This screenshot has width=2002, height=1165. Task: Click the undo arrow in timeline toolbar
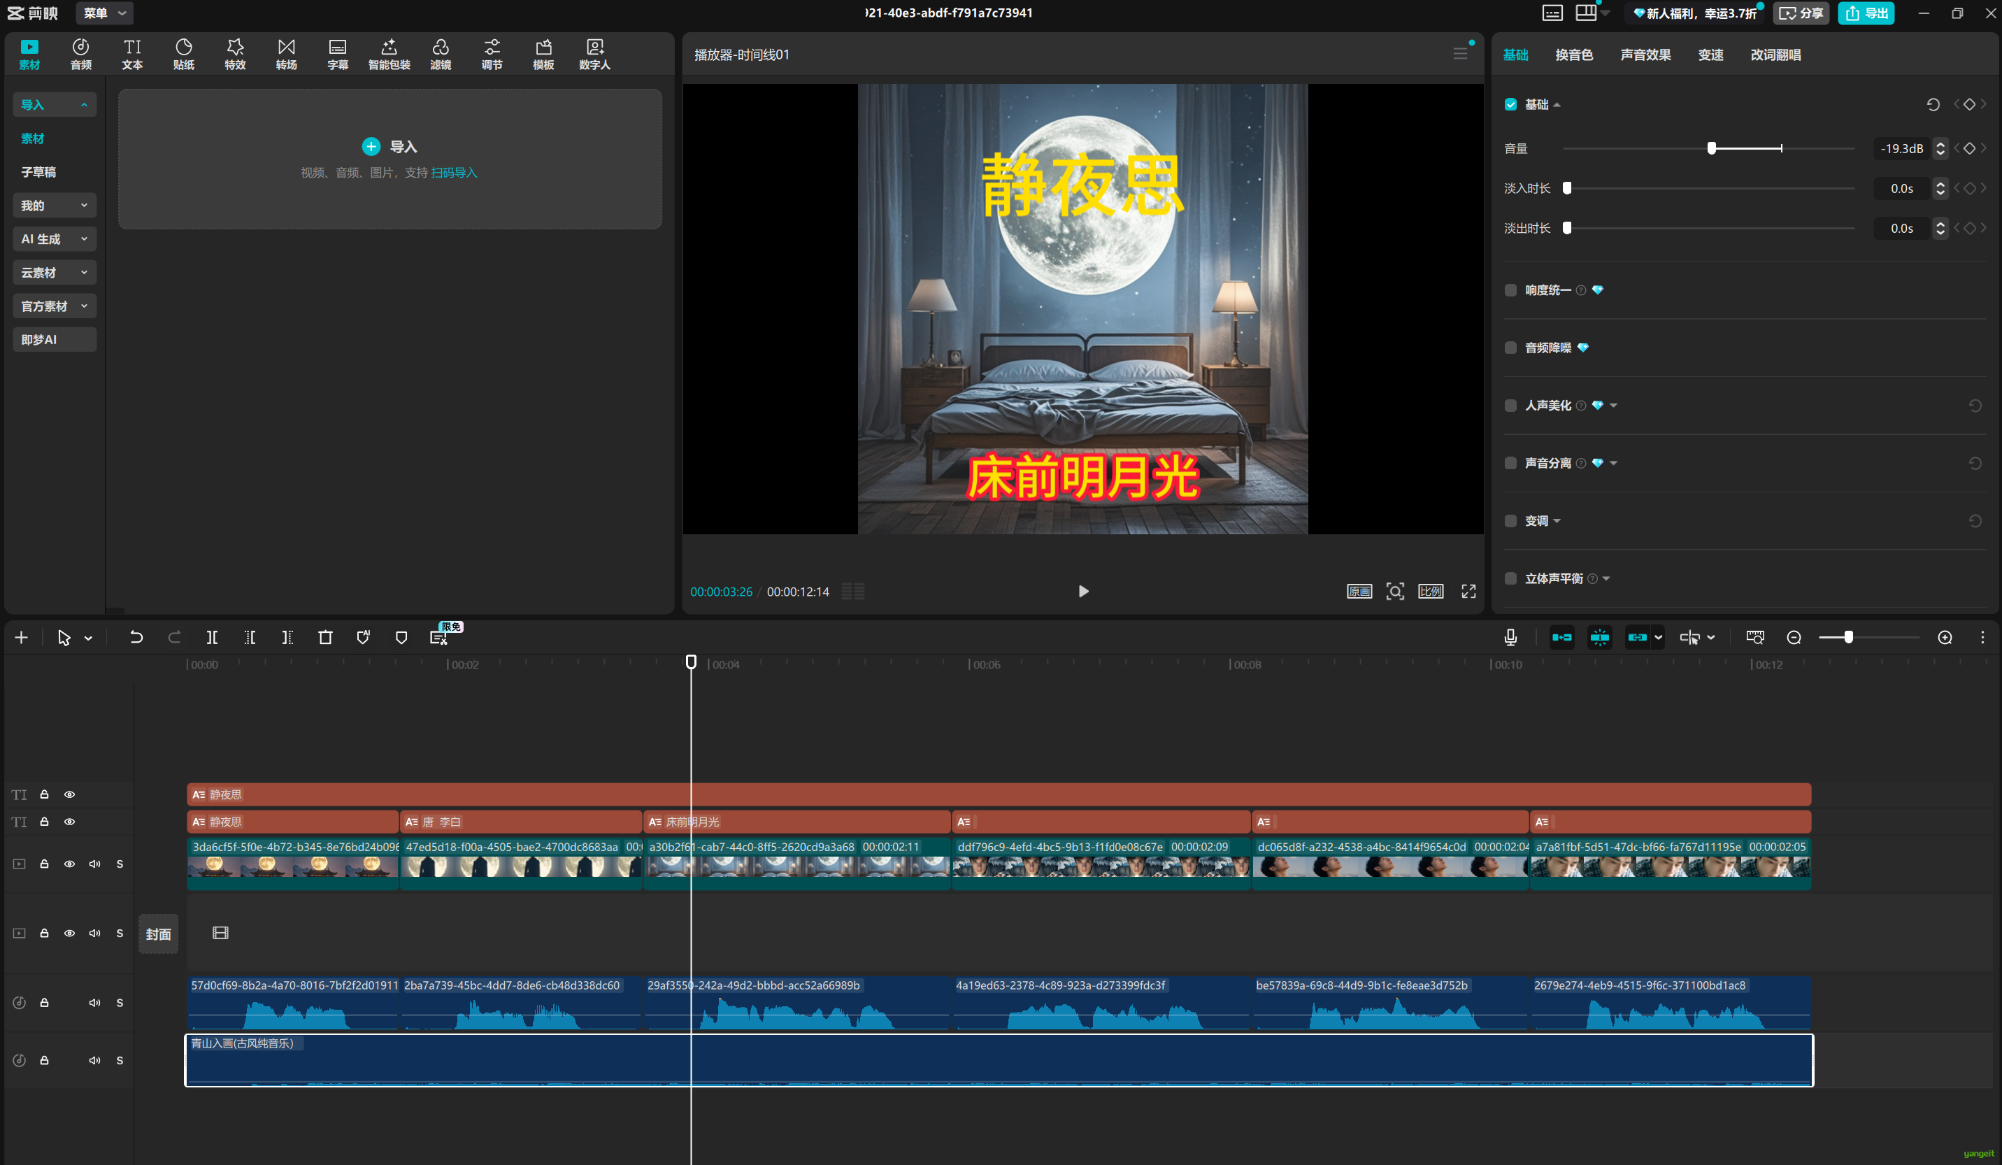tap(136, 637)
